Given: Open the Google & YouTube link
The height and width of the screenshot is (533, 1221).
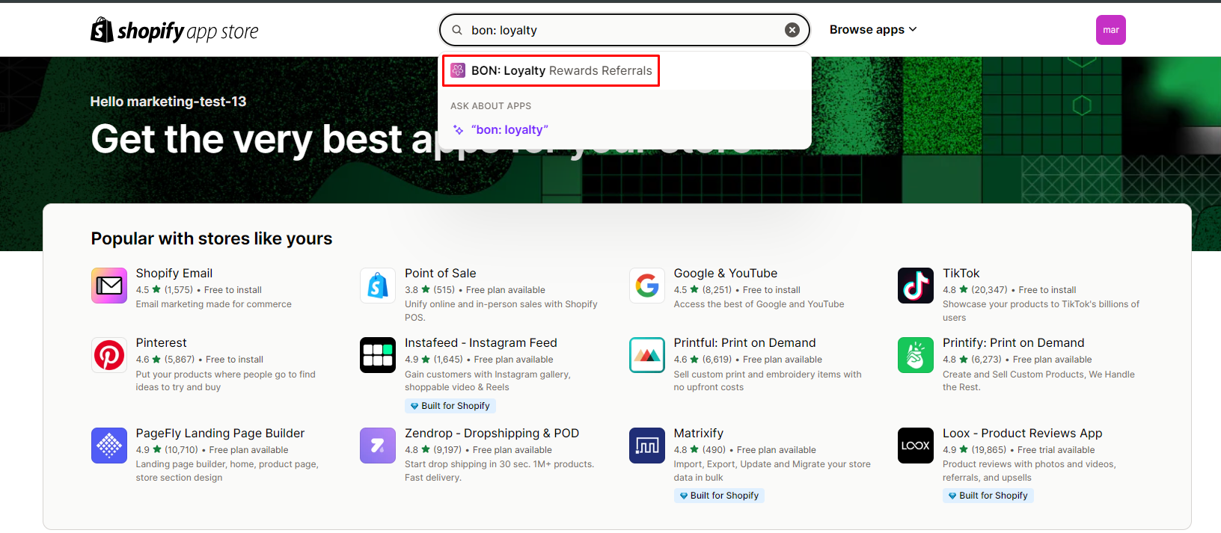Looking at the screenshot, I should [x=726, y=274].
